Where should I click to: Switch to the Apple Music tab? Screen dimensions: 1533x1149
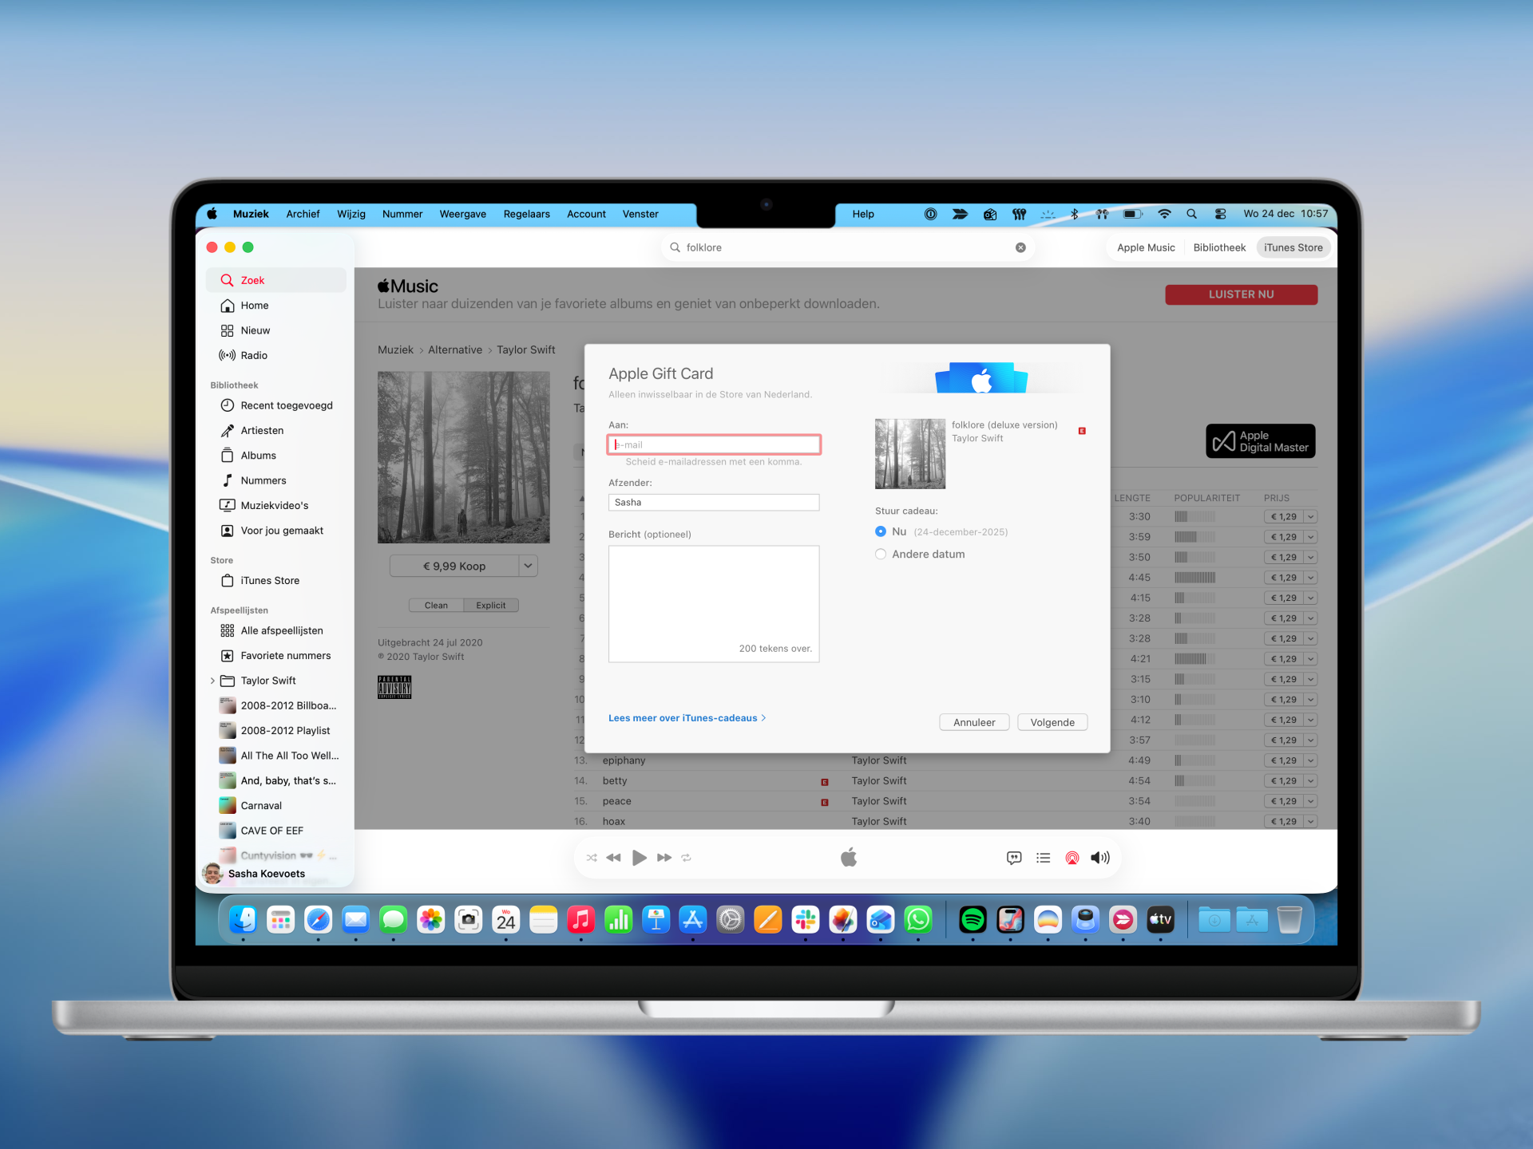coord(1146,247)
